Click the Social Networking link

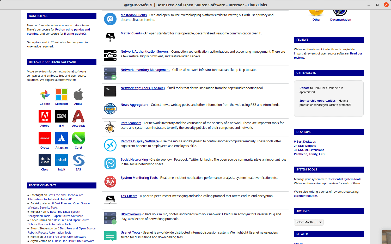[x=134, y=160]
